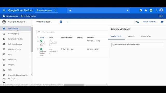Click the sidebar scroll down arrow

click(32, 75)
